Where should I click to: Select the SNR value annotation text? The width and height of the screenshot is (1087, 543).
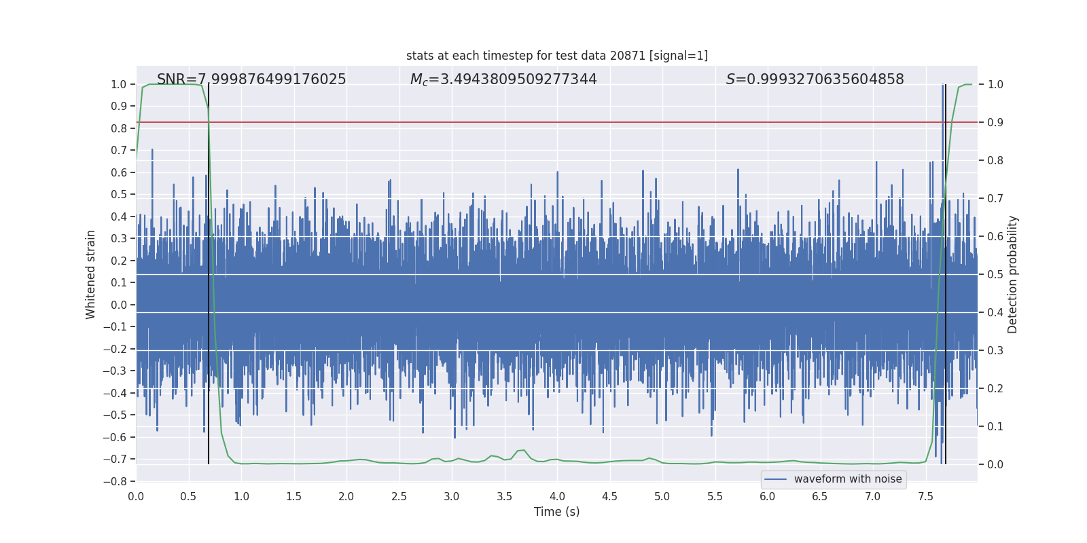pos(251,79)
